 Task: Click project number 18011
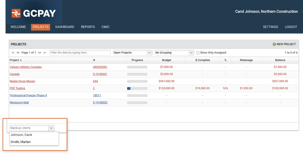[97, 95]
